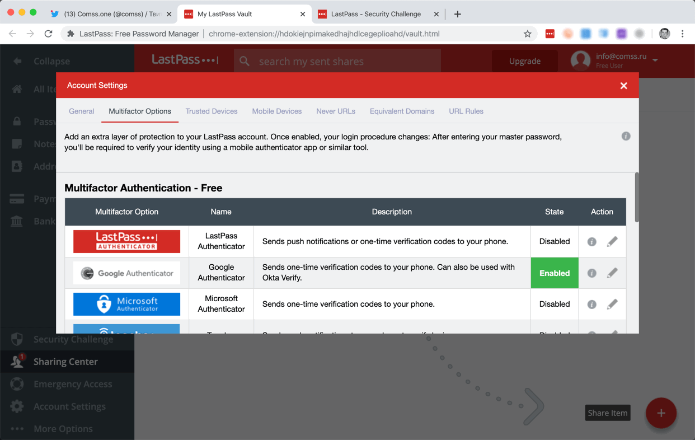Click the Share Item label

[608, 413]
